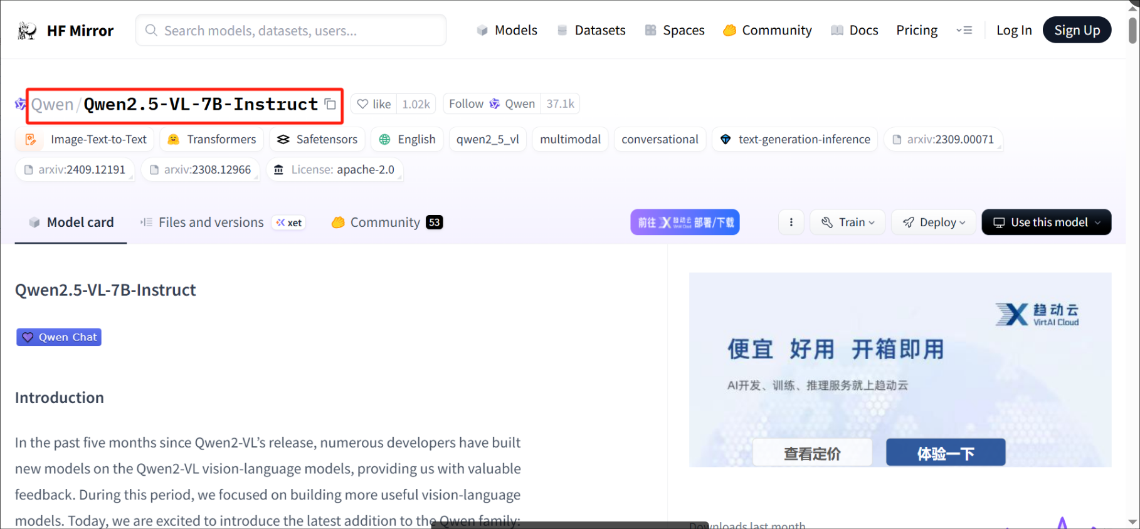
Task: Expand the Deploy dropdown
Action: tap(934, 223)
